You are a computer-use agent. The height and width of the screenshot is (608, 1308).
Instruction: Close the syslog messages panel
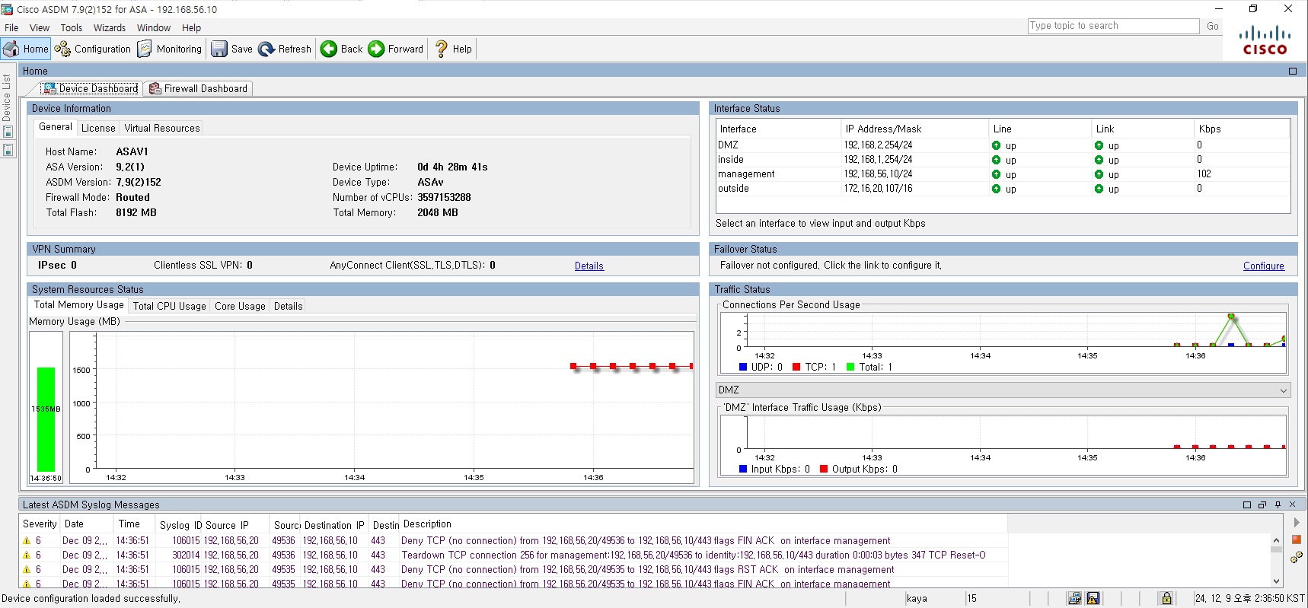point(1292,505)
